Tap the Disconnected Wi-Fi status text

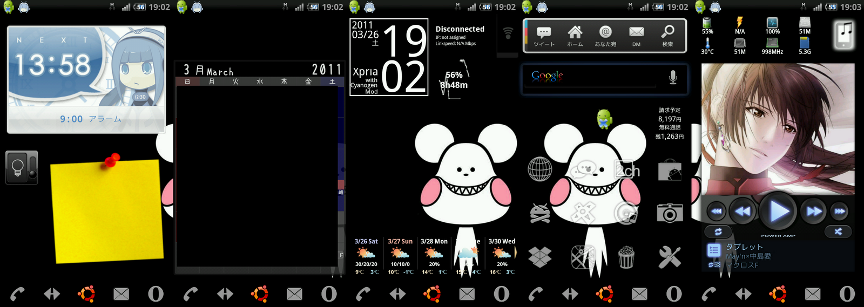pos(460,29)
